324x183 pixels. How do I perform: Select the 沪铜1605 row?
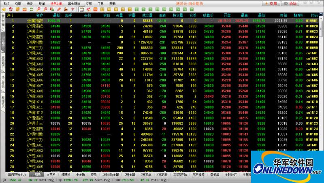click(162, 75)
